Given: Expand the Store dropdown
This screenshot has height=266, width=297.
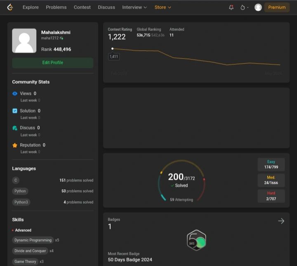Looking at the screenshot, I should pyautogui.click(x=163, y=7).
